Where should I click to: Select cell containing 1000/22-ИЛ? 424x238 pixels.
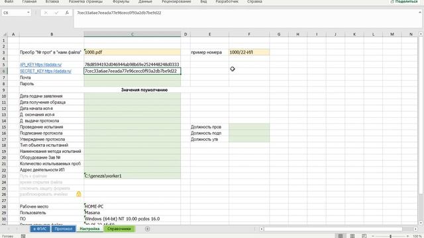click(x=249, y=52)
